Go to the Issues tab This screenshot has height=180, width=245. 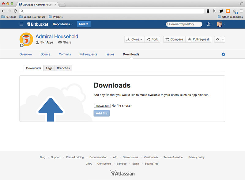point(110,54)
